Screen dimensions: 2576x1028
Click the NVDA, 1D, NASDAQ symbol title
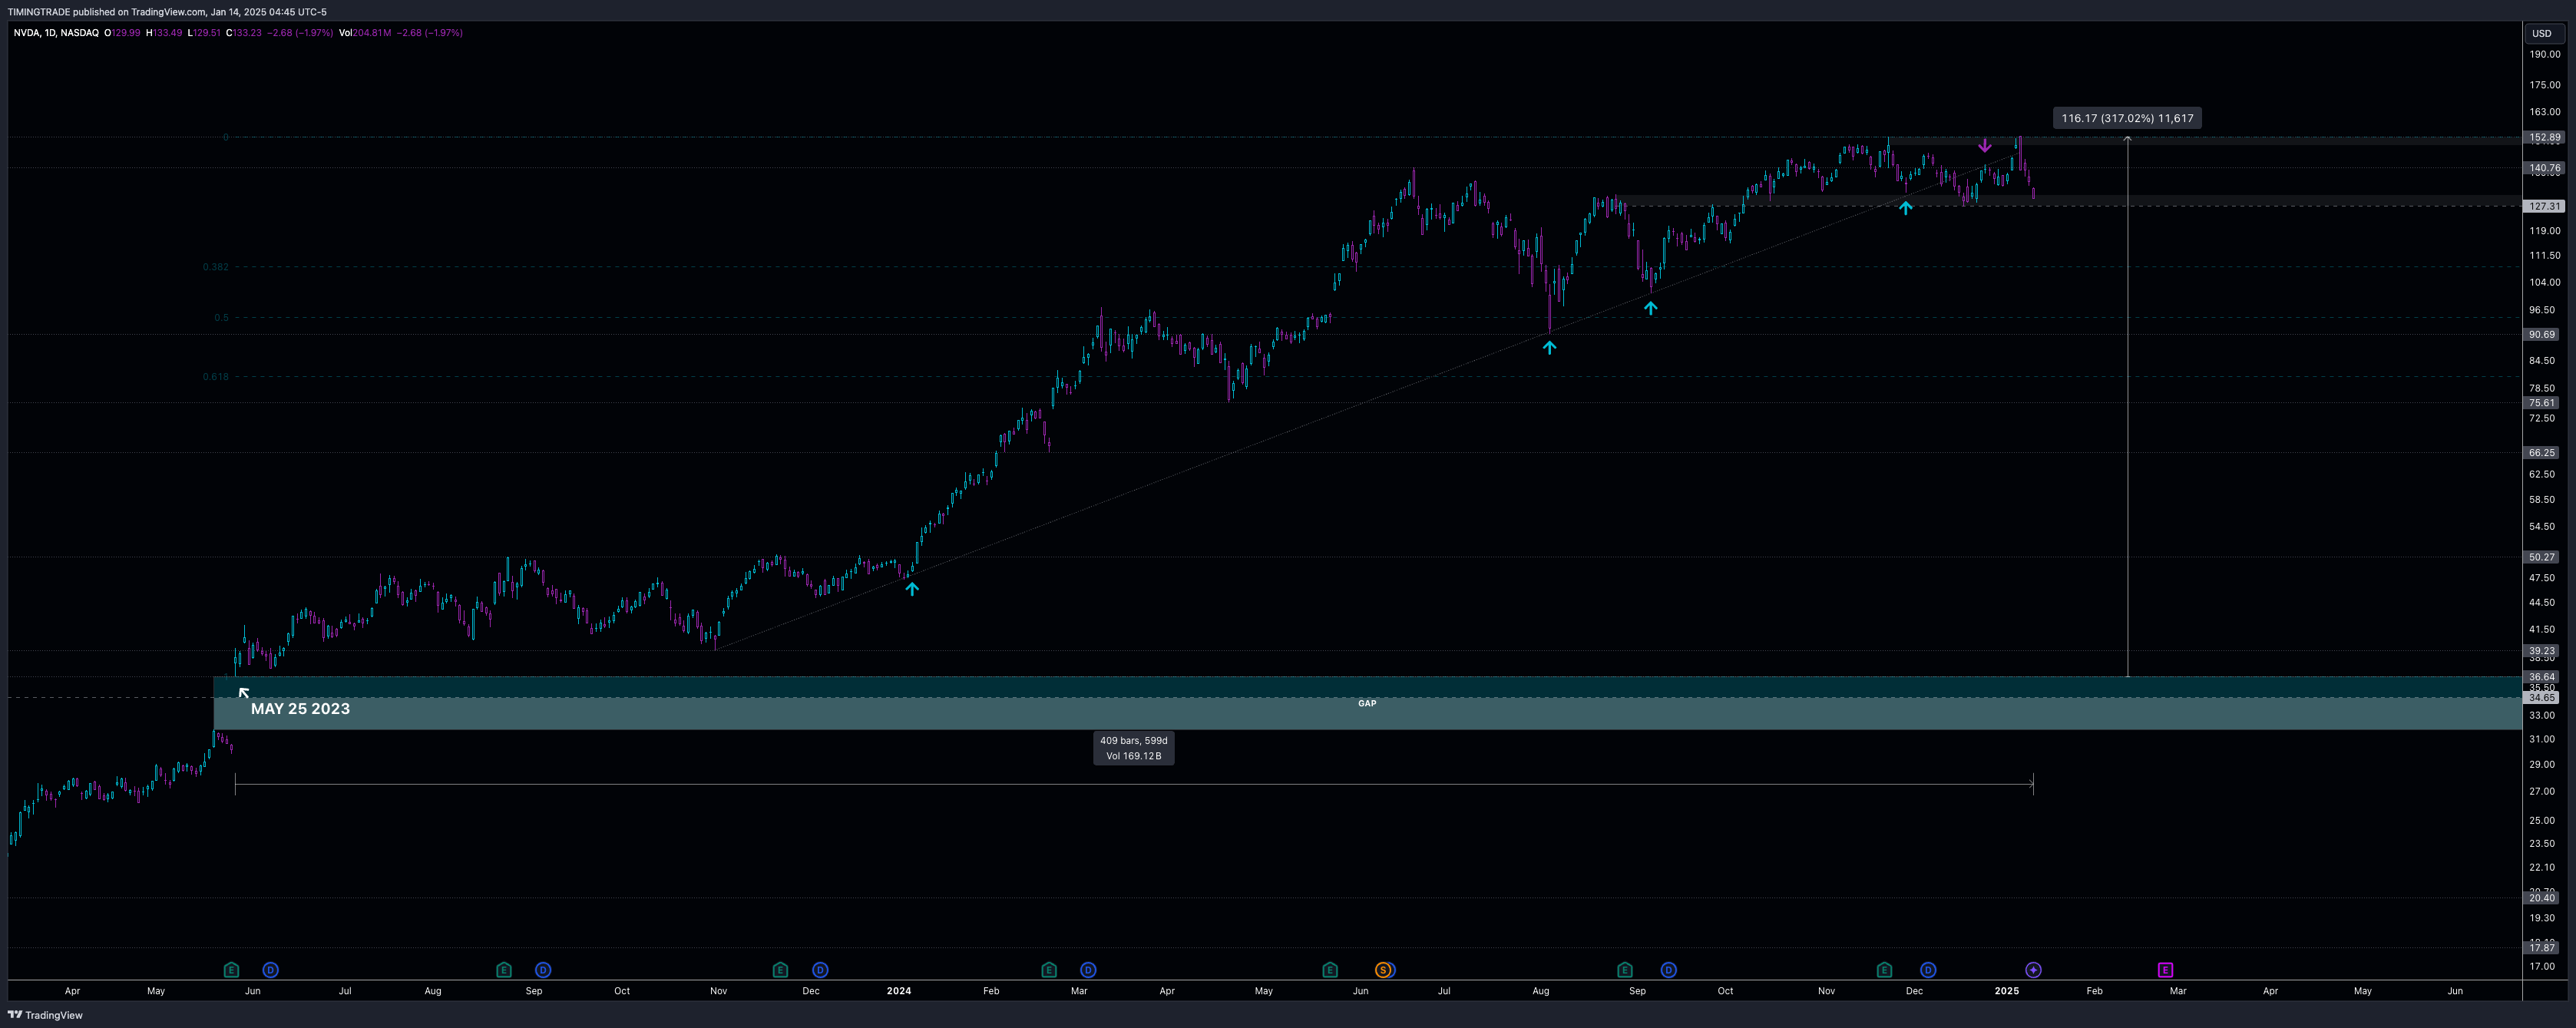[x=56, y=33]
